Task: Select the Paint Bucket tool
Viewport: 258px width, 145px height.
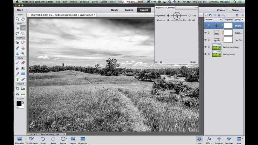Action: click(x=17, y=68)
